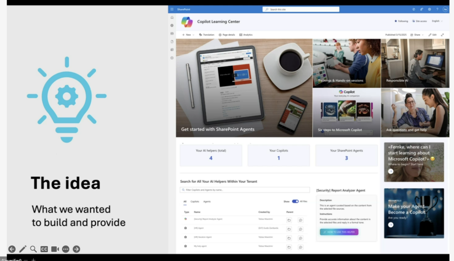Image resolution: width=454 pixels, height=261 pixels.
Task: Open Trainings & Hands-on sessions tile
Action: click(x=347, y=63)
